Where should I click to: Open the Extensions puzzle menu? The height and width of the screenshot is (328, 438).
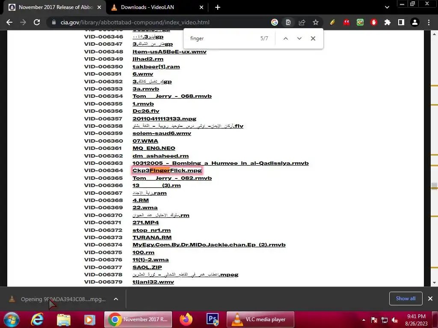click(388, 22)
